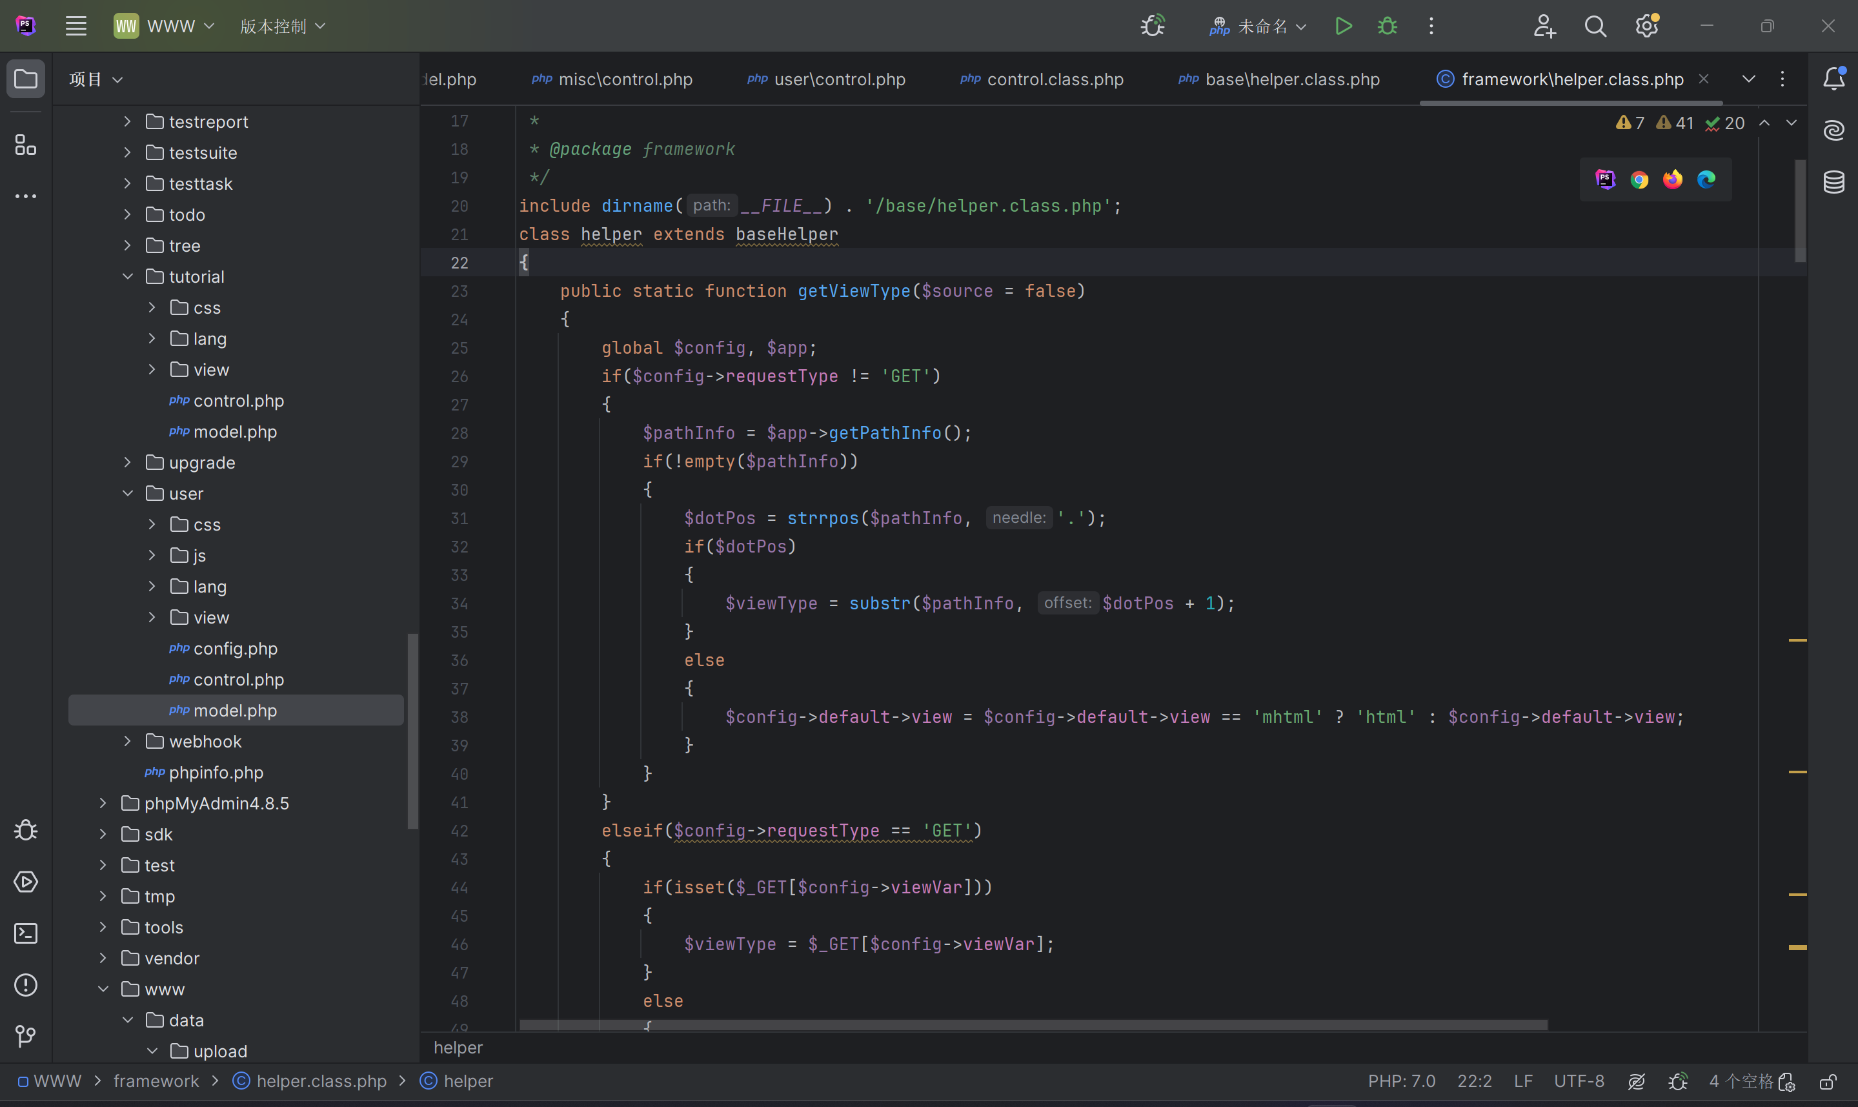Toggle the Project tool window panel
This screenshot has width=1858, height=1107.
click(25, 78)
